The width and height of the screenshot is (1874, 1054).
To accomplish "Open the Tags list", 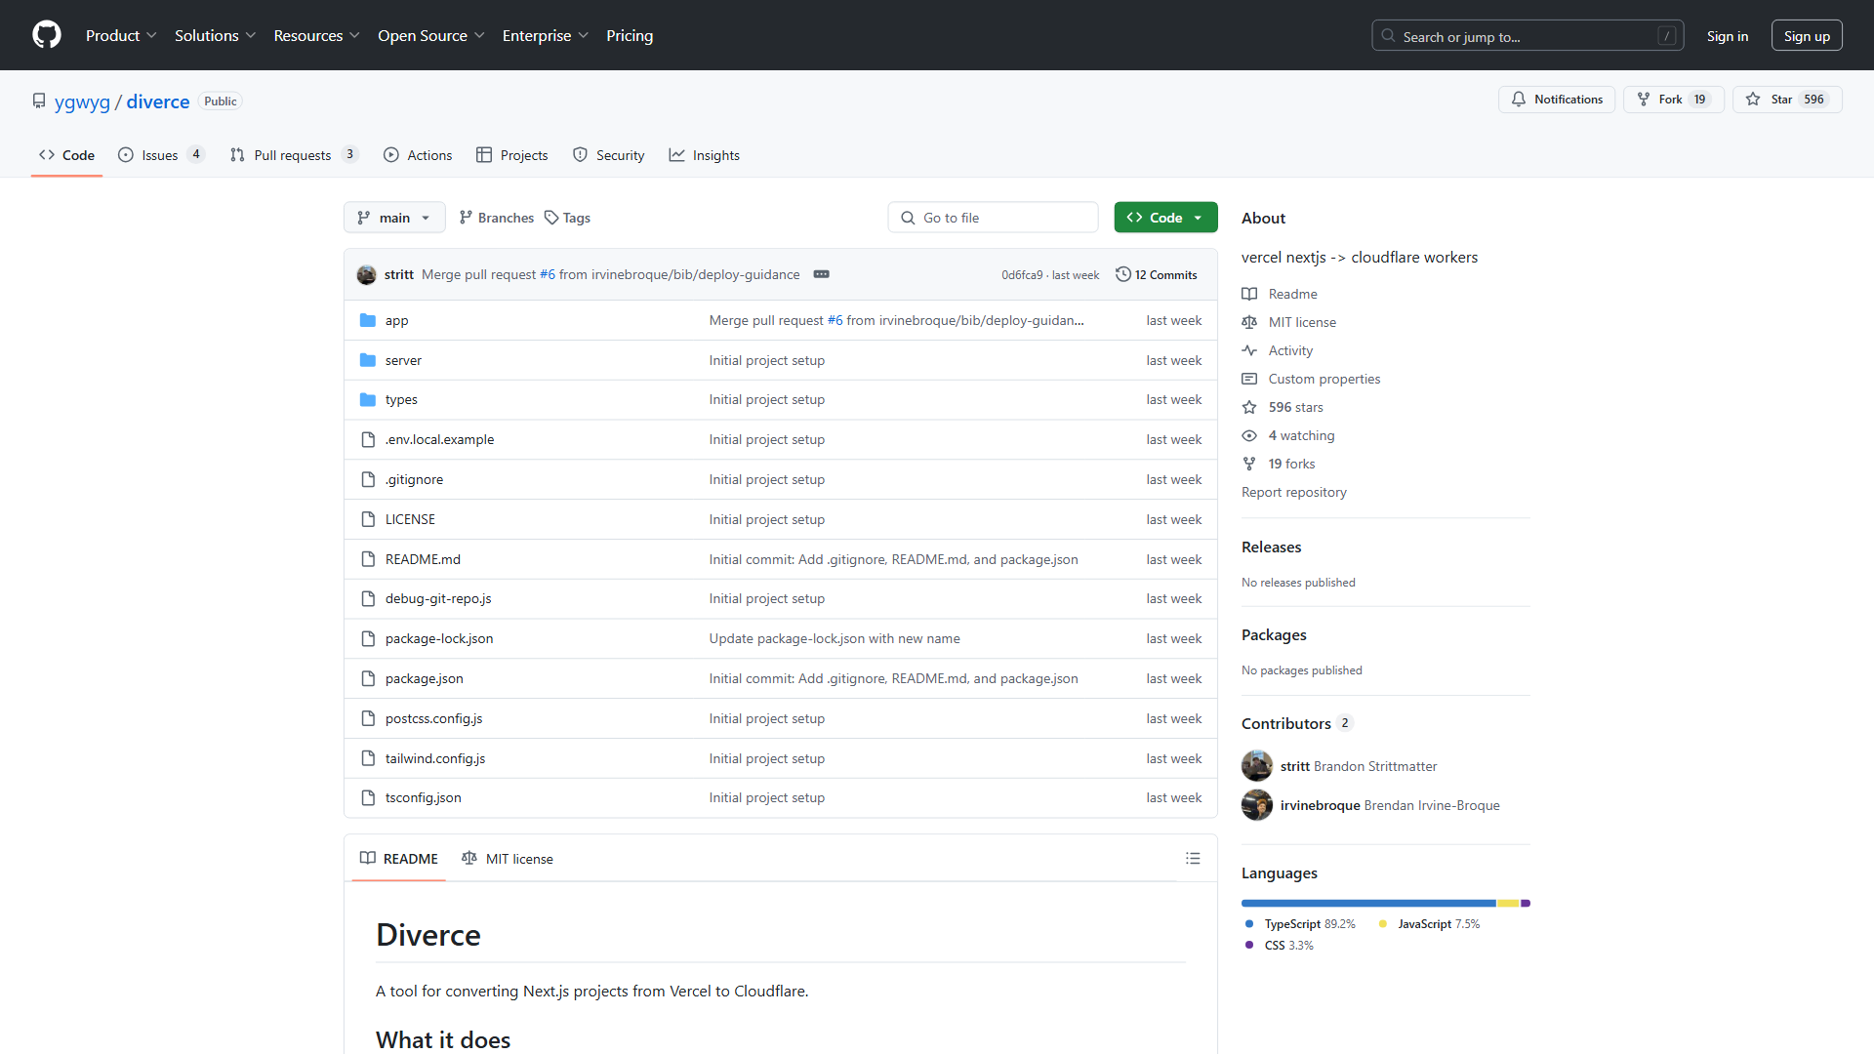I will tap(567, 218).
